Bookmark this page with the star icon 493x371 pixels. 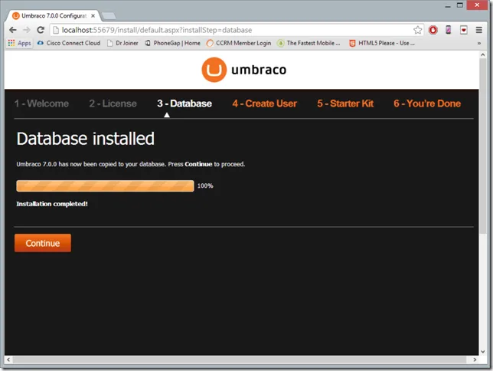pyautogui.click(x=417, y=30)
